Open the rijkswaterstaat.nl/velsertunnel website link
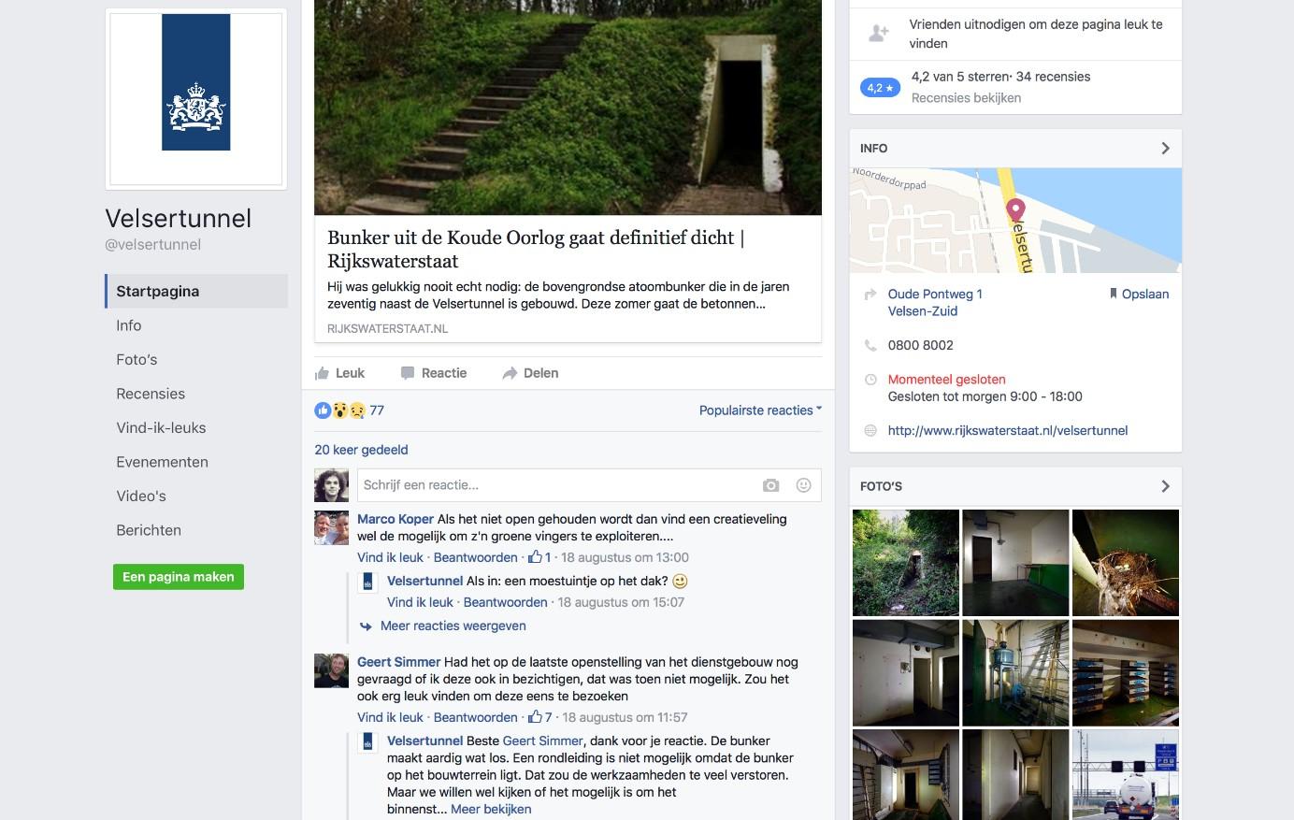 [x=1007, y=430]
